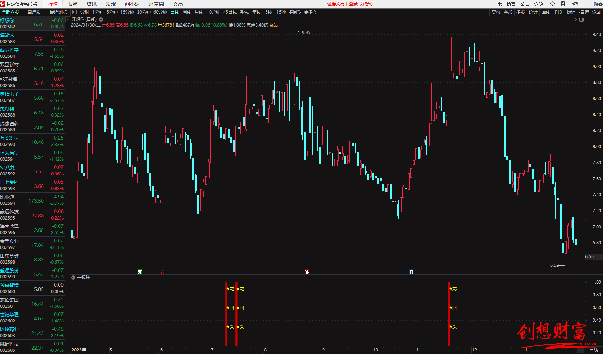Viewport: 603px width, 354px height.
Task: Click the 标记 button
Action: click(x=571, y=12)
